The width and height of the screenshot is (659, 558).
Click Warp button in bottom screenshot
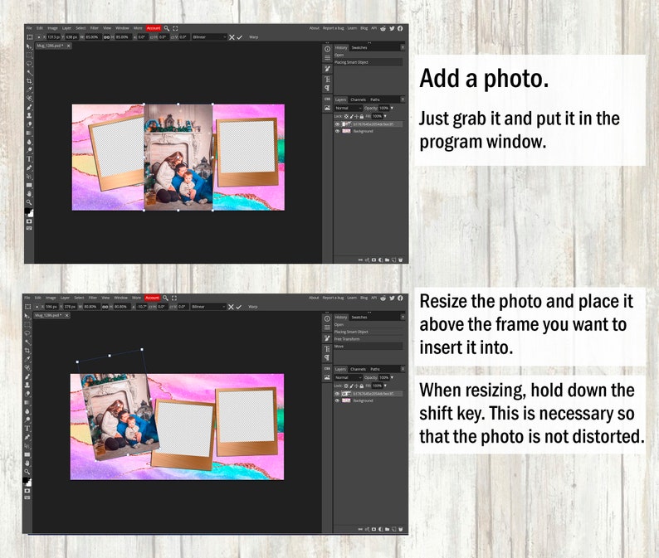252,307
